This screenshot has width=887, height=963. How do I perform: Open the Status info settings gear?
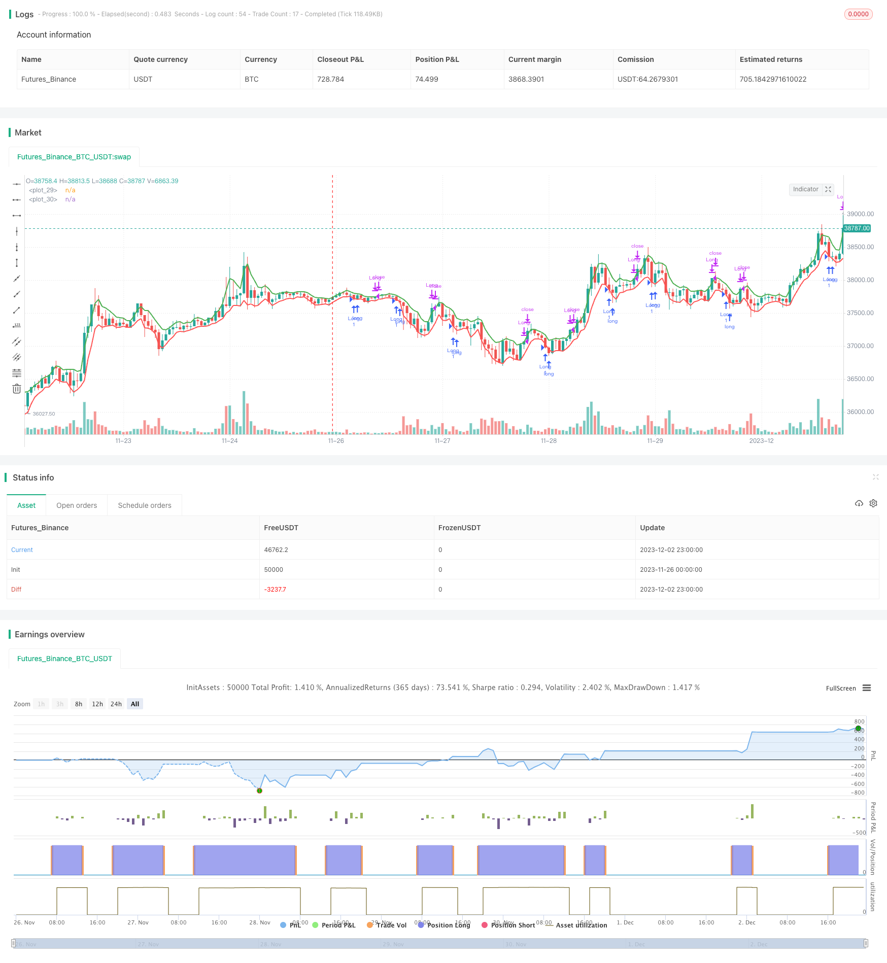tap(873, 503)
